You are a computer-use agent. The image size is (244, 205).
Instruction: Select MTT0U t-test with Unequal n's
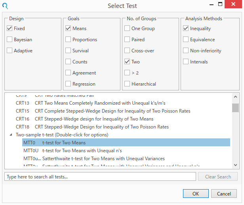(x=82, y=151)
